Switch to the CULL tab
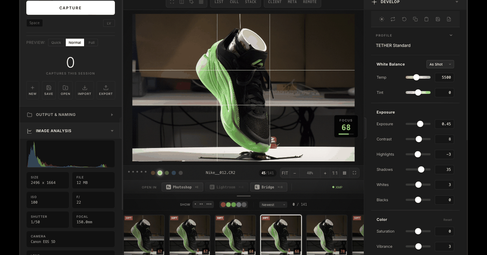The image size is (487, 255). click(234, 2)
